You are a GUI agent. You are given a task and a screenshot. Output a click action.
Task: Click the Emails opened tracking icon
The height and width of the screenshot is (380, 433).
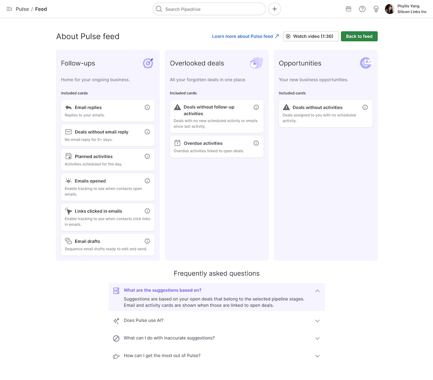click(68, 181)
